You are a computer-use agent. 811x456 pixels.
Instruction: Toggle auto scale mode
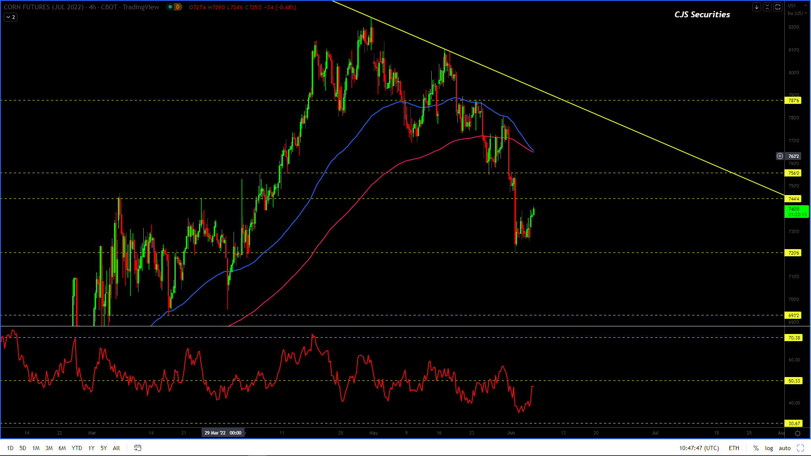click(784, 448)
